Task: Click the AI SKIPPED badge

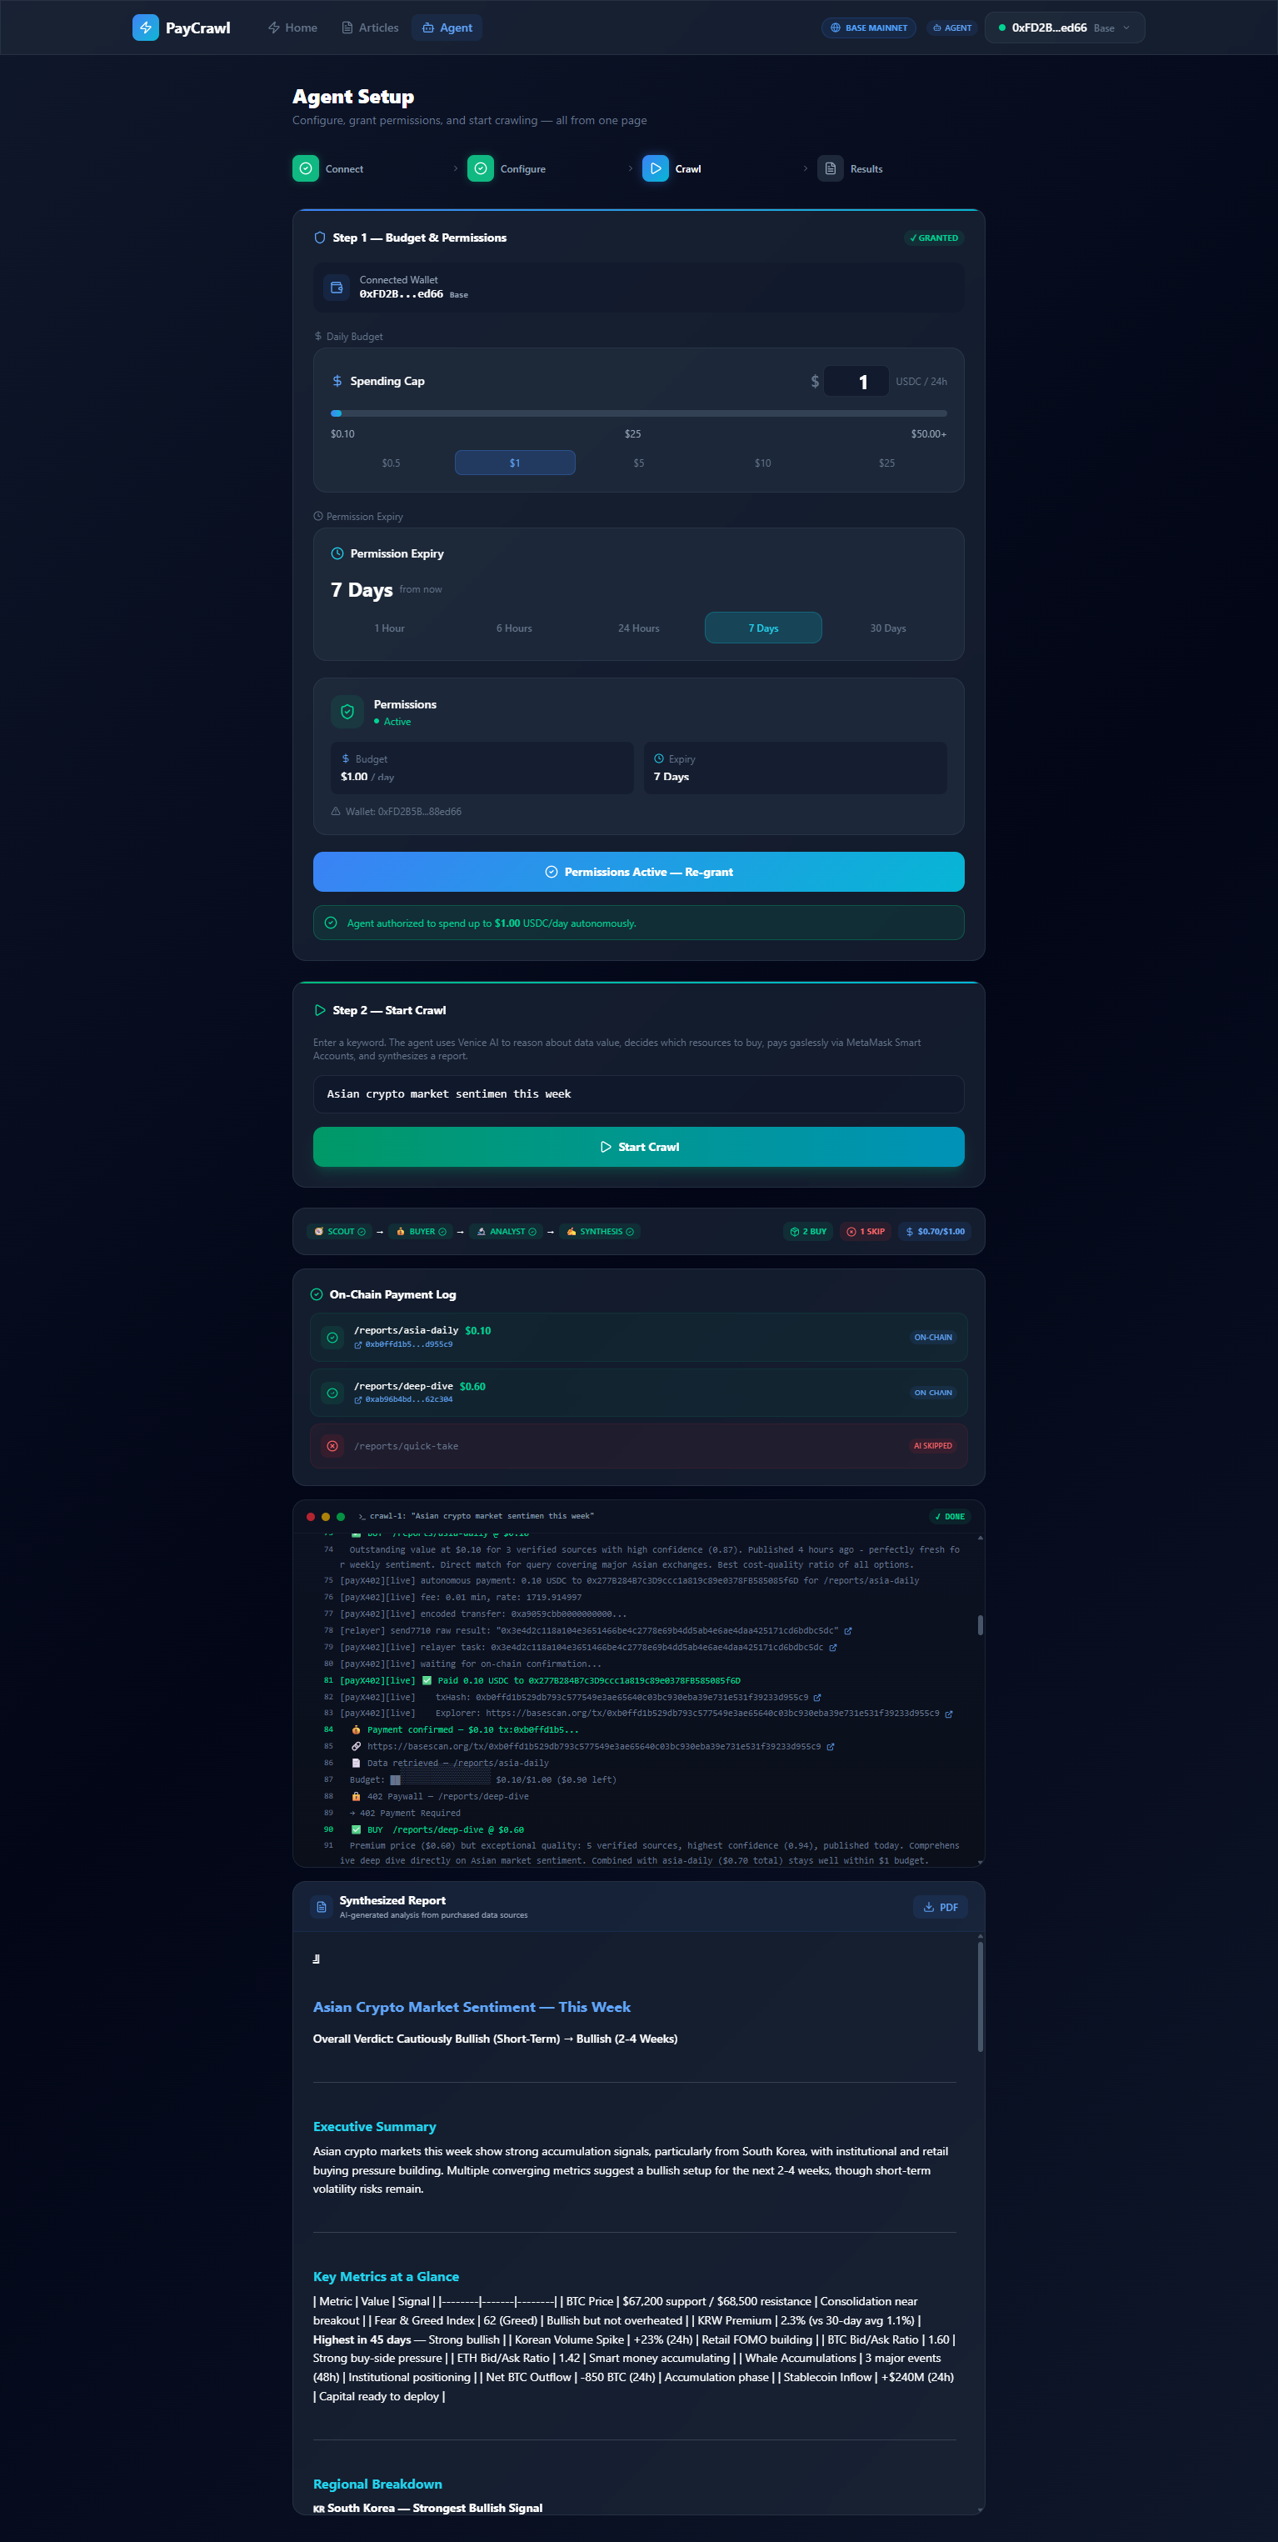Action: (932, 1446)
